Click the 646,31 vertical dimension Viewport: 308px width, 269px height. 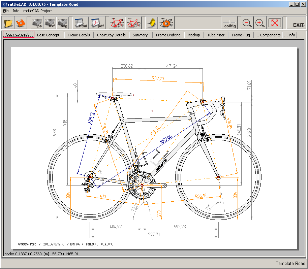pyautogui.click(x=239, y=130)
